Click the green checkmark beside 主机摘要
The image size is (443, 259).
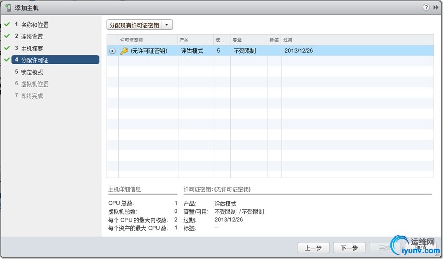[7, 48]
